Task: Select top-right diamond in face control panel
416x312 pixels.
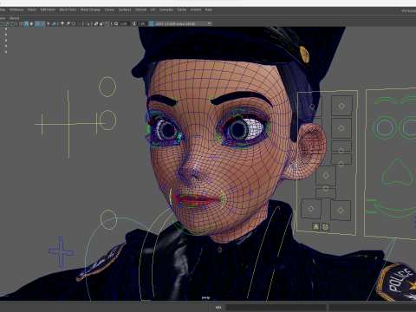Action: point(341,106)
